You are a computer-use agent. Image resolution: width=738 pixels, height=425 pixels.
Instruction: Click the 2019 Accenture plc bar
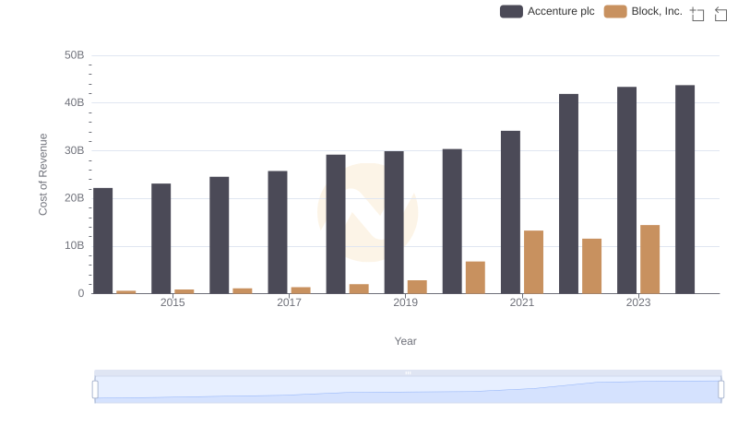click(394, 222)
